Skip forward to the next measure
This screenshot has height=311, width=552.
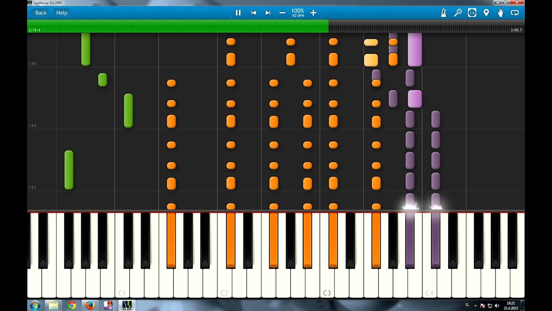click(267, 13)
